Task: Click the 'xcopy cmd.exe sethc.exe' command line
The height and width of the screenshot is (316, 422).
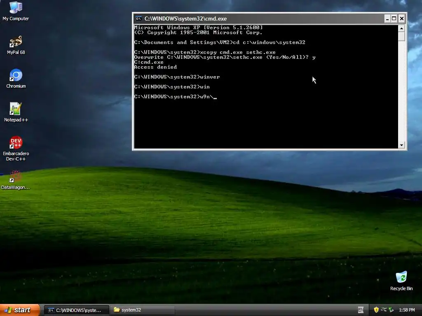Action: coord(205,52)
